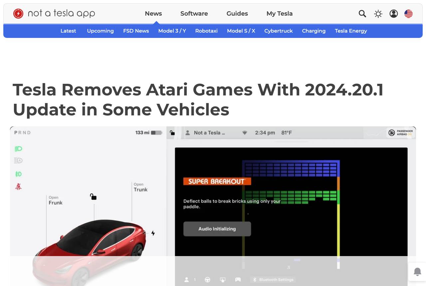Open the Model 3 / Y news link
Screen dimensions: 426x286
coord(172,31)
